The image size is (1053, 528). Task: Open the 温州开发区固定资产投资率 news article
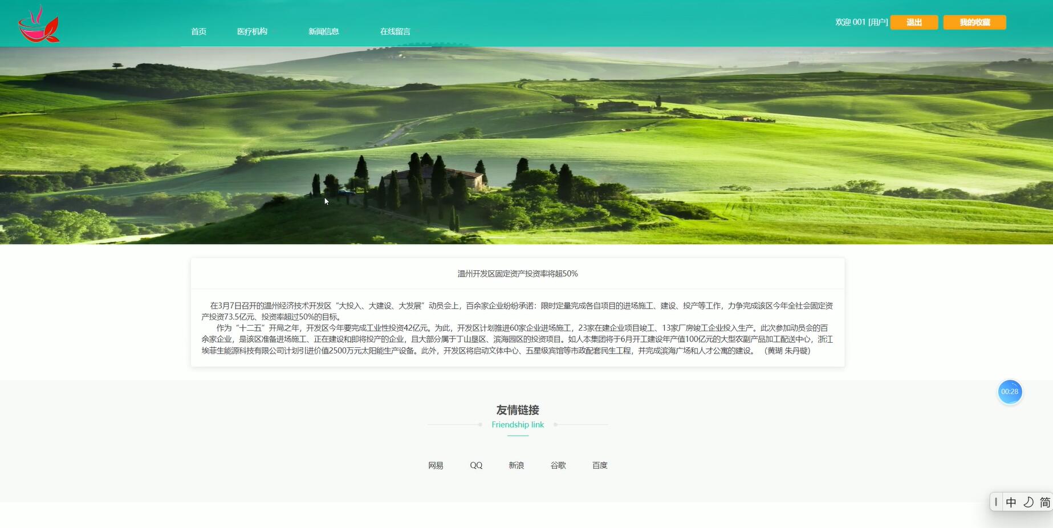[x=517, y=273]
